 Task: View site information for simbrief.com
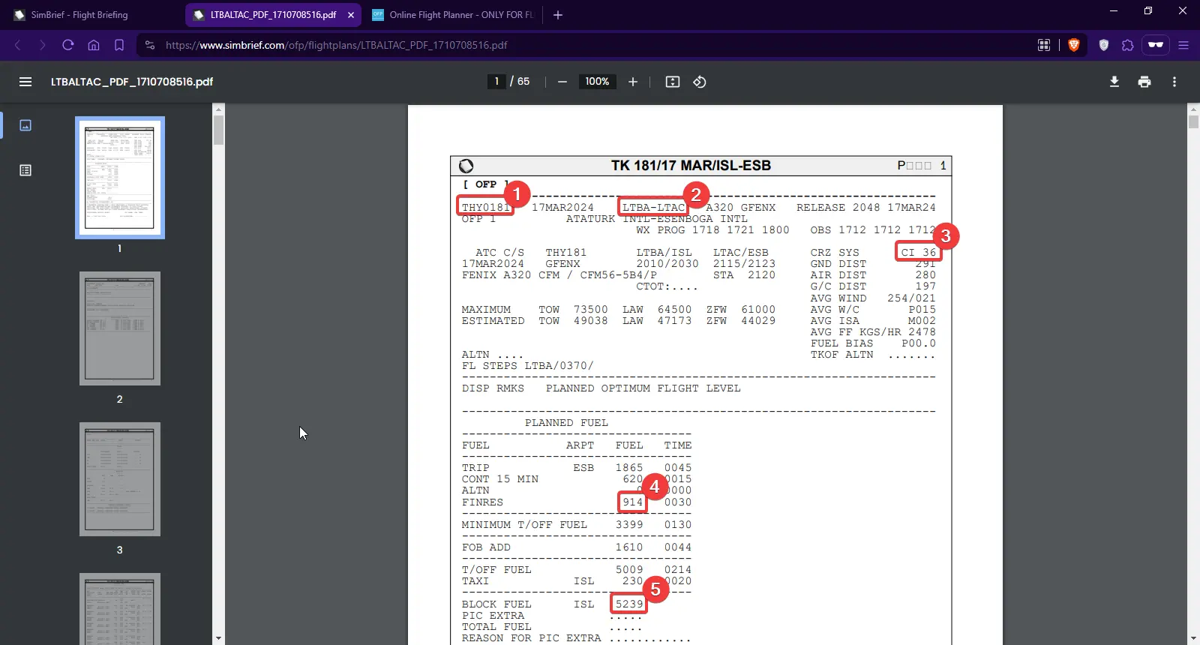150,45
